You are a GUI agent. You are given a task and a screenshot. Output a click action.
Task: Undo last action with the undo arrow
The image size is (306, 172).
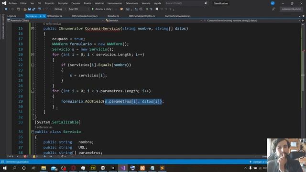(x=40, y=9)
